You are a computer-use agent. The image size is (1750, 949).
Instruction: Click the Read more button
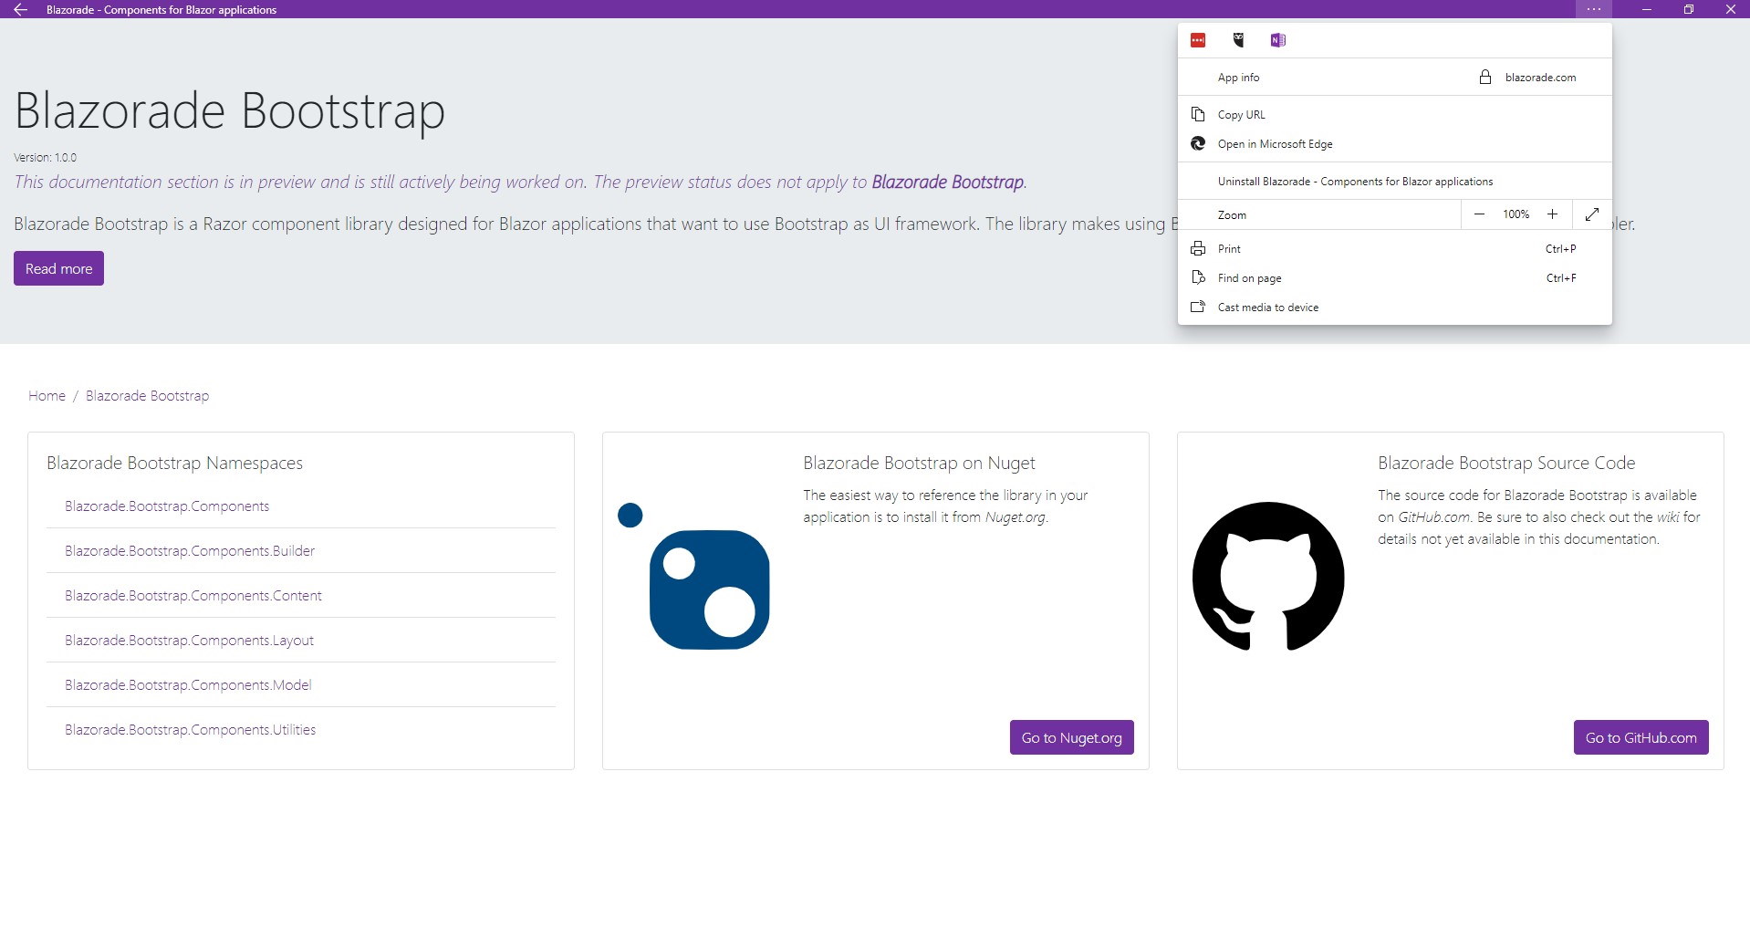click(58, 268)
